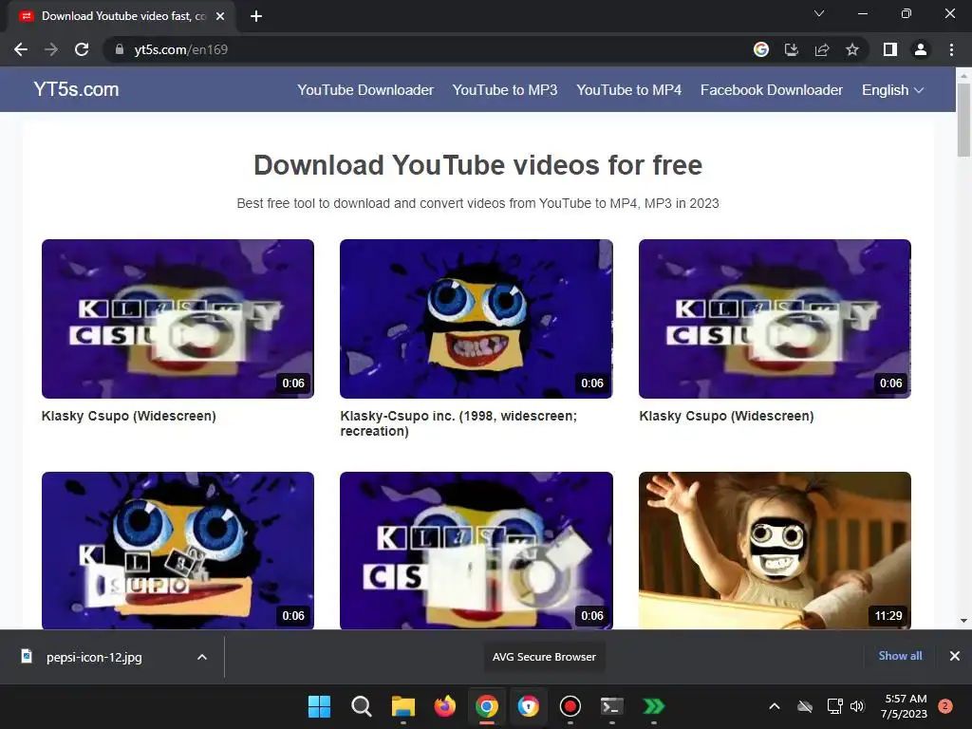Switch to Google Chrome in taskbar
This screenshot has height=729, width=972.
(487, 706)
